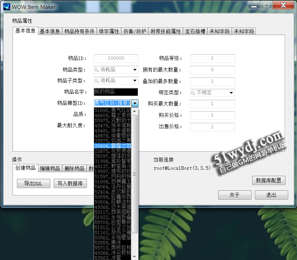297x260 pixels.
Task: Click the 拥有的最大数量 field
Action: click(212, 70)
